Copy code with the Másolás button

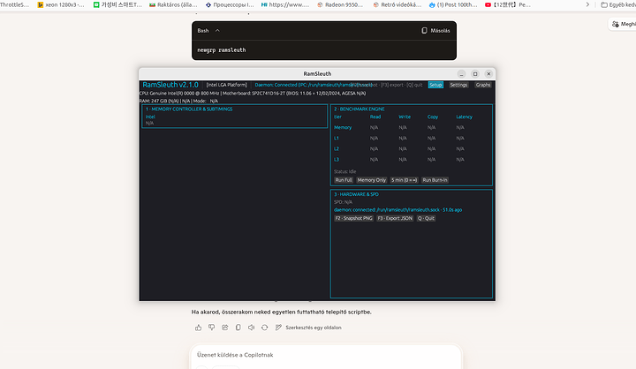435,30
